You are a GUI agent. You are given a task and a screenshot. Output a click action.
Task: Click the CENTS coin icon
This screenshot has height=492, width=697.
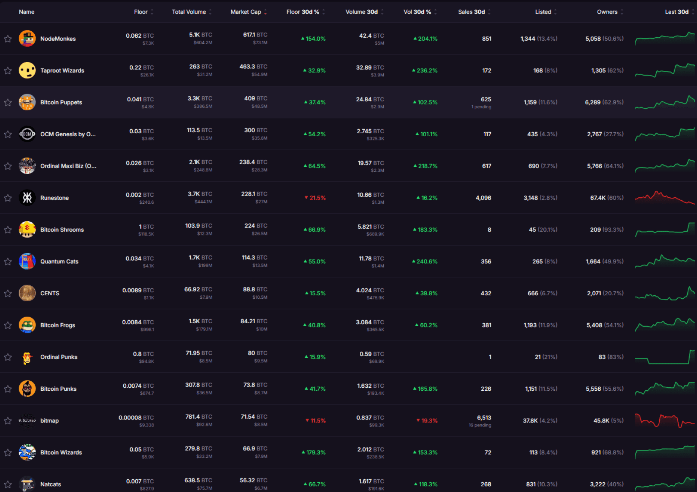click(x=27, y=293)
